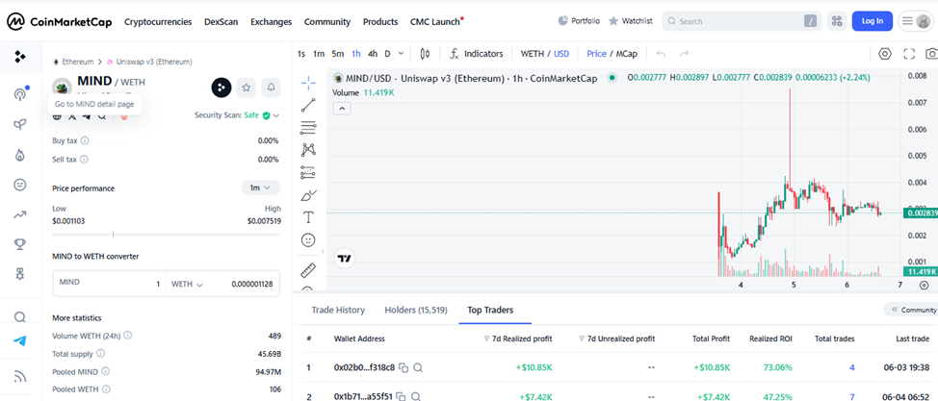
Task: Click the black MIND detail page button
Action: [221, 88]
